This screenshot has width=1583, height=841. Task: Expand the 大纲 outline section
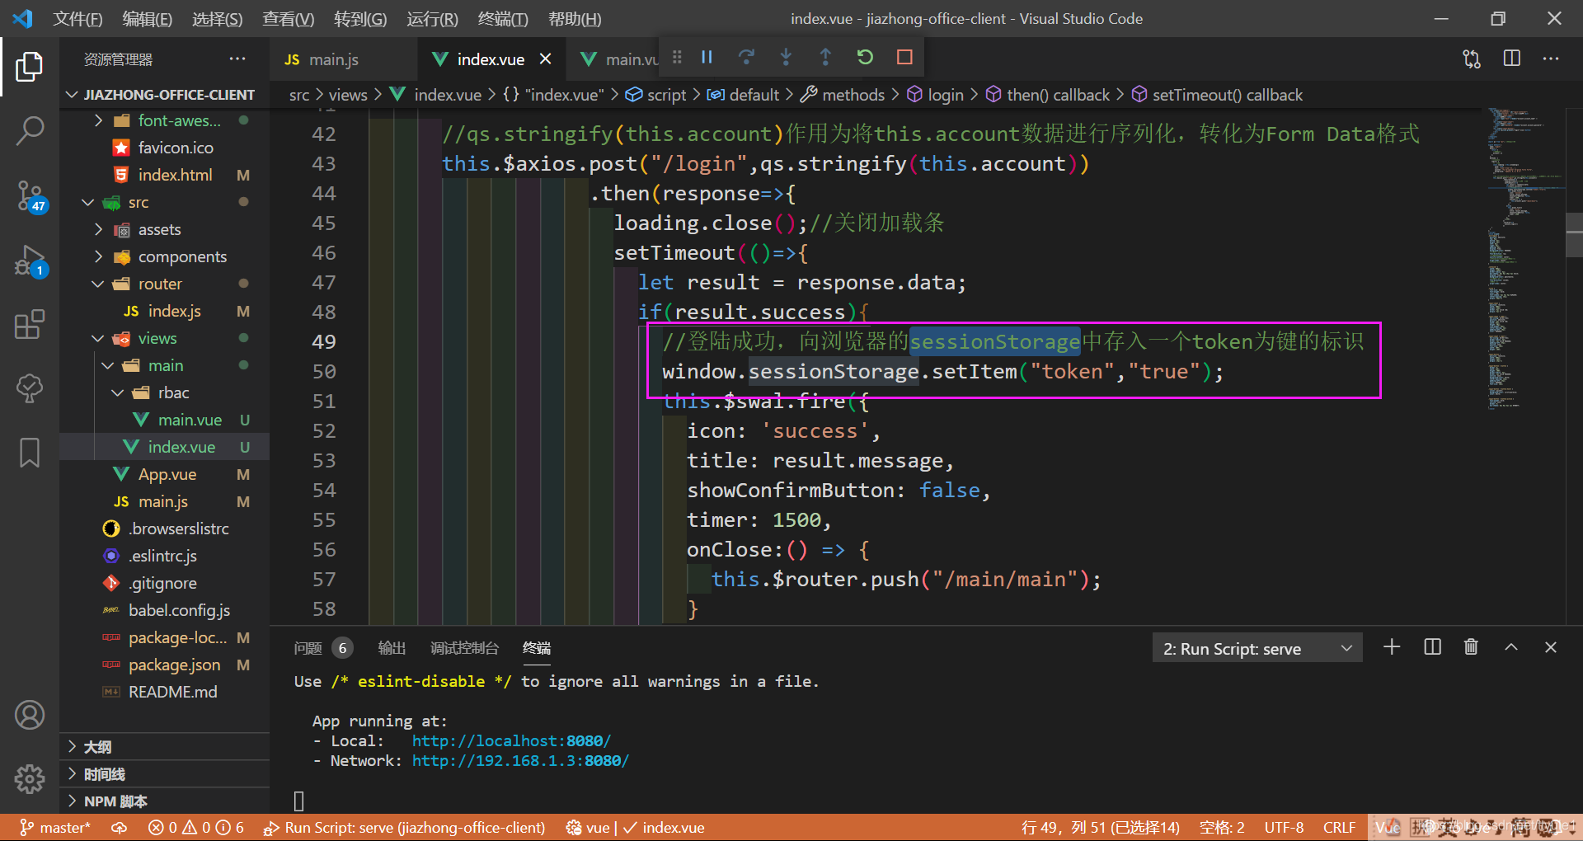pyautogui.click(x=165, y=747)
